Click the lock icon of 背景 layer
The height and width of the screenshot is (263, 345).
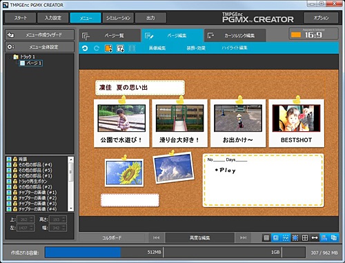[15, 159]
